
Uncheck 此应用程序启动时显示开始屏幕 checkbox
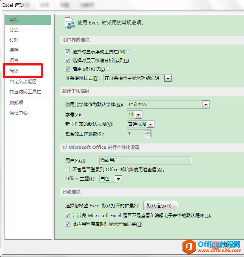pyautogui.click(x=67, y=224)
